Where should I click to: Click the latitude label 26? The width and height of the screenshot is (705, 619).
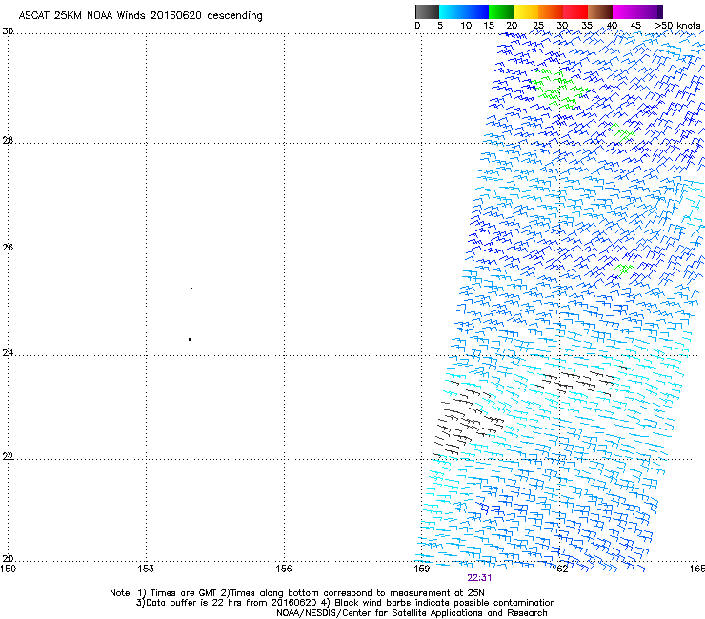(x=8, y=248)
